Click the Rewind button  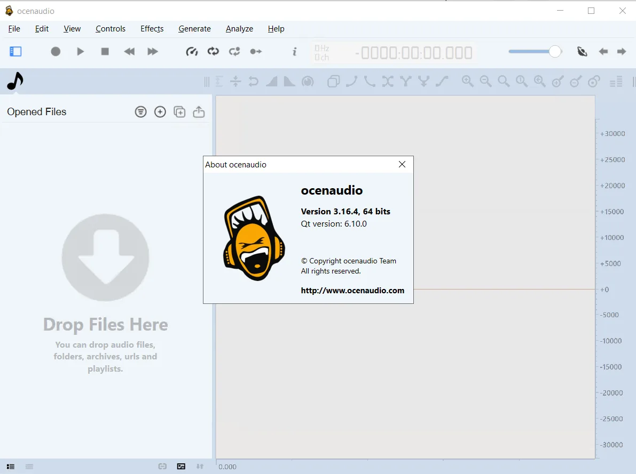(x=129, y=51)
